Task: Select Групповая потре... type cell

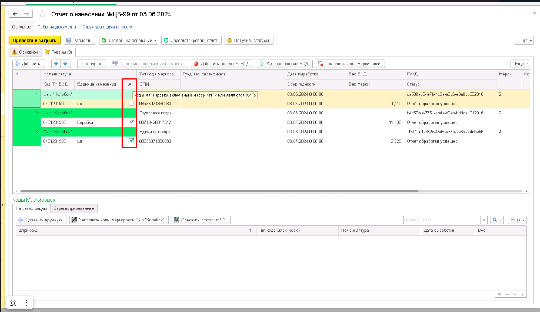Action: (x=159, y=113)
